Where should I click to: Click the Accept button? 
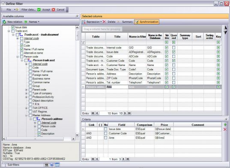pyautogui.click(x=44, y=10)
